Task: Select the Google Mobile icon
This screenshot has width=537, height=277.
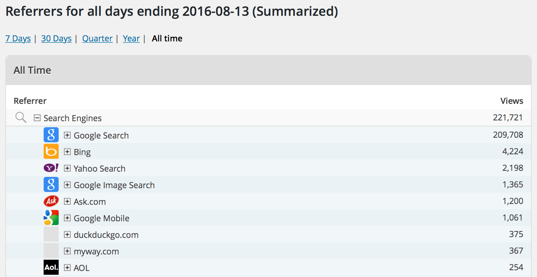Action: coord(51,218)
